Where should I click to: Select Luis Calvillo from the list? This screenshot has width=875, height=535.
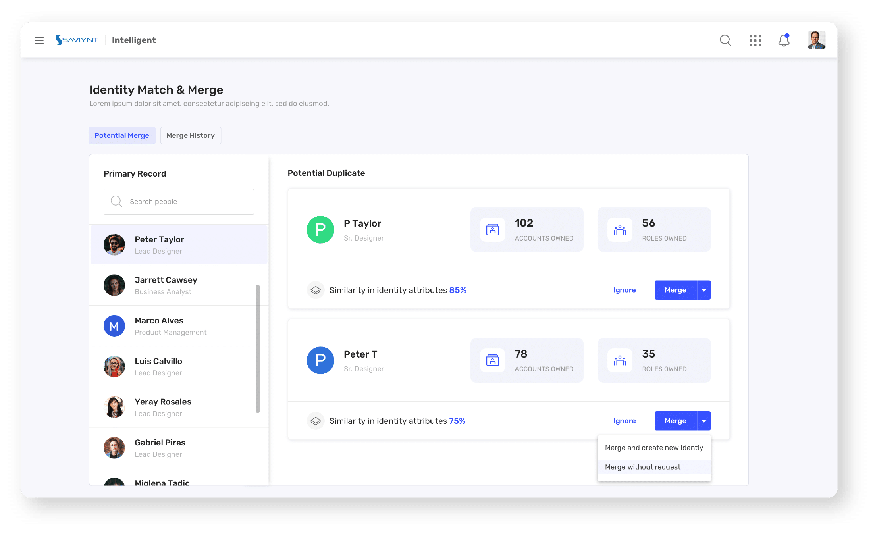179,367
